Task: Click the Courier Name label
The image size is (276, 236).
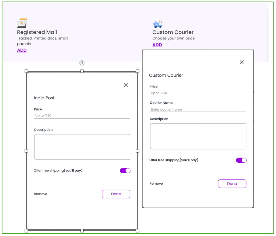Action: (x=161, y=103)
